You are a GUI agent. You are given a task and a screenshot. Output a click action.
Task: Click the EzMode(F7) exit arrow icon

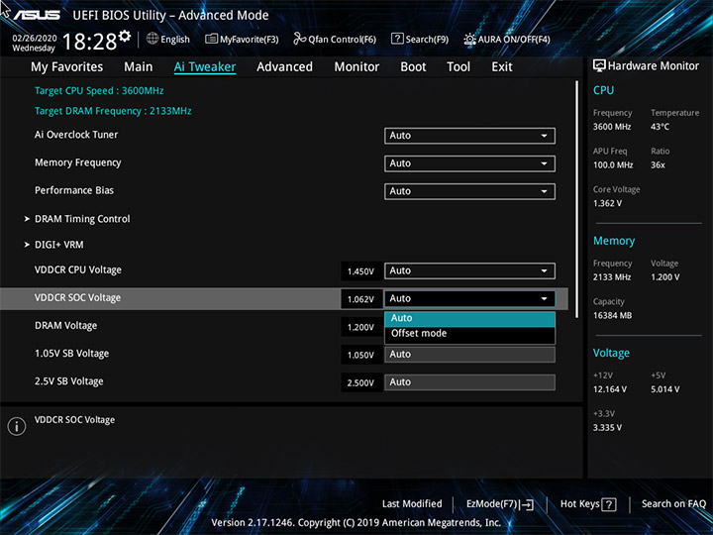(527, 504)
